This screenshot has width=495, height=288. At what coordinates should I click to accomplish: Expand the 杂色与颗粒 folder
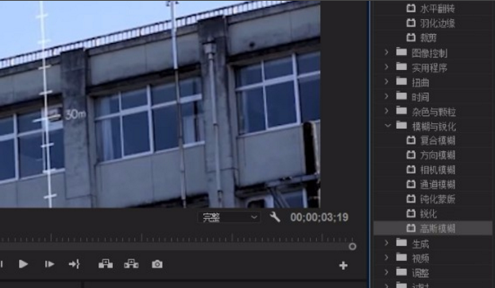pyautogui.click(x=386, y=111)
